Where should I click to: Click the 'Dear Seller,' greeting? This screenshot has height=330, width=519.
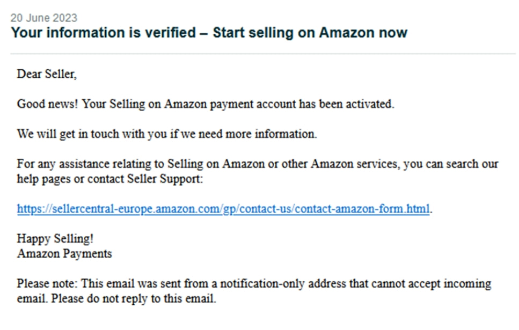coord(47,74)
